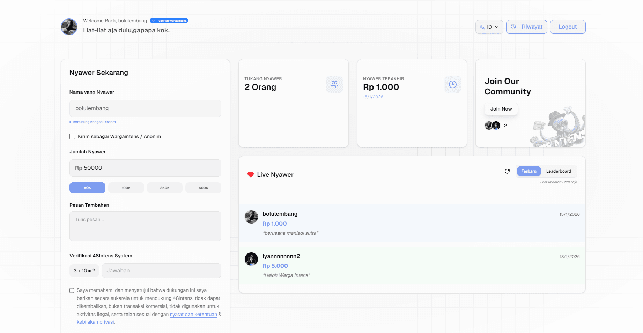Click the refresh icon in Live Nyawer
643x333 pixels.
(507, 171)
